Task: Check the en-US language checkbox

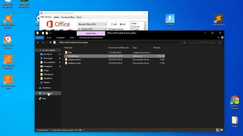Action: coord(133,27)
